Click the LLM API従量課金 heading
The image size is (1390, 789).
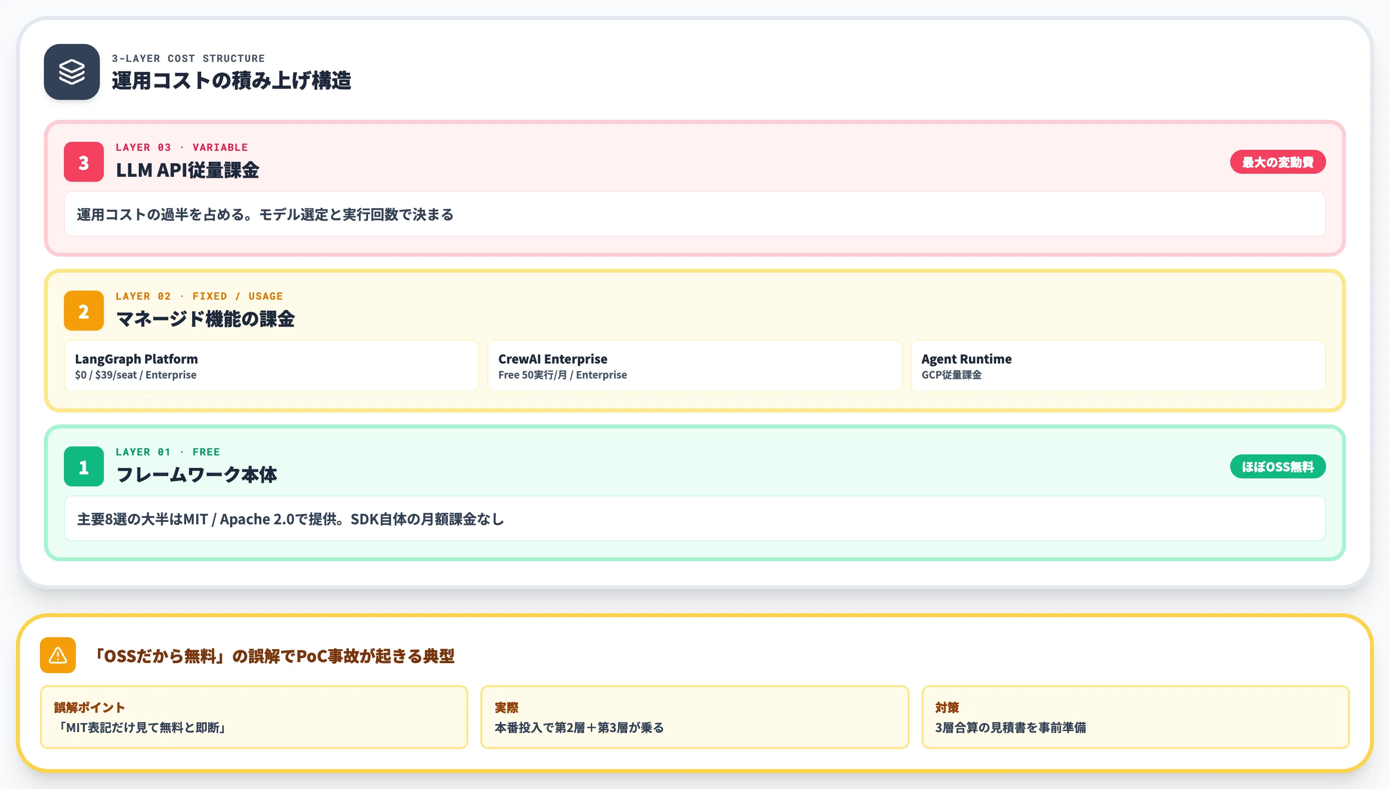point(187,170)
